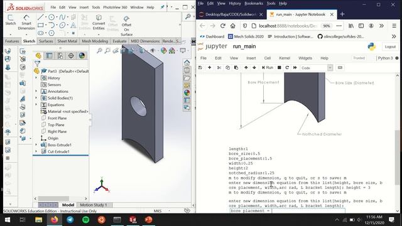Select the Circle sketch tool
The height and width of the screenshot is (226, 402).
(52, 17)
